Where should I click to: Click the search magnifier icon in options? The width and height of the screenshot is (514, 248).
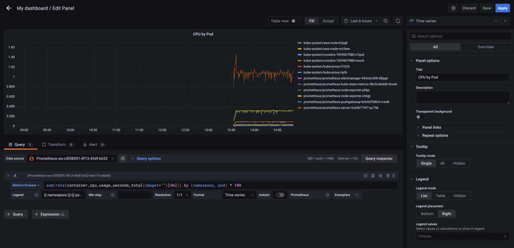click(413, 36)
